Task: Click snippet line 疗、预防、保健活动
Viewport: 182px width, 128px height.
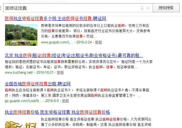Action: click(x=73, y=95)
